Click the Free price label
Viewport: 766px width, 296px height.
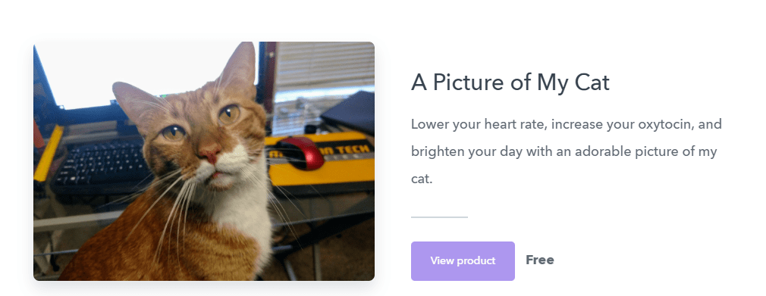click(x=540, y=260)
